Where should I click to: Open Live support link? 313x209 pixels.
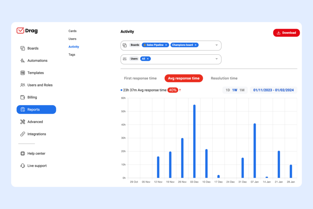coord(37,166)
